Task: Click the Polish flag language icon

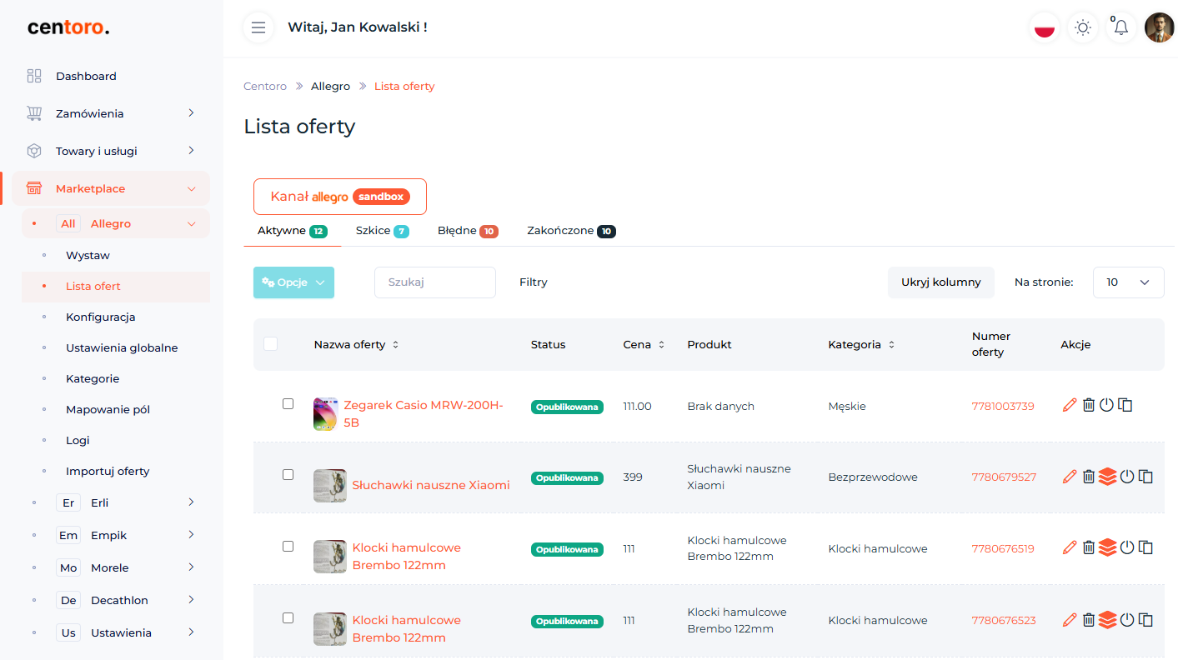Action: 1044,27
